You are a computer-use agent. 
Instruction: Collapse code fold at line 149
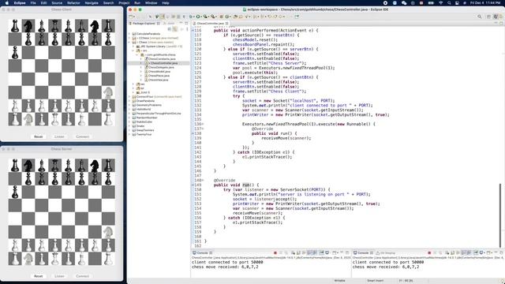coord(193,185)
